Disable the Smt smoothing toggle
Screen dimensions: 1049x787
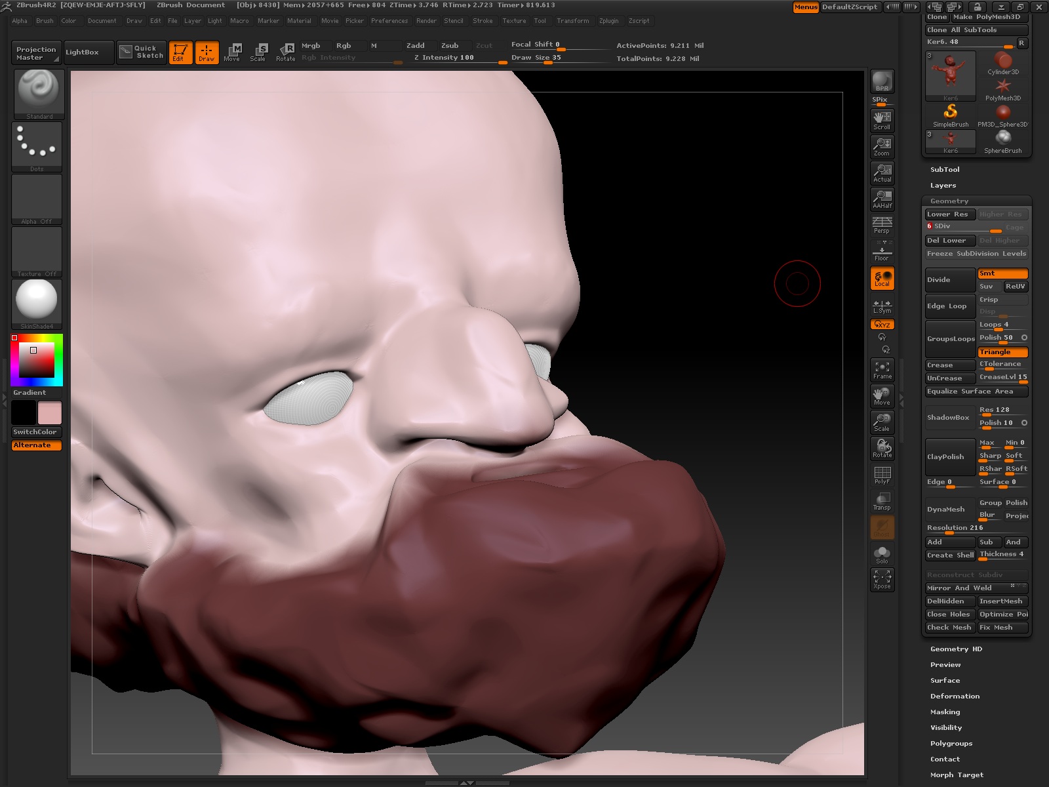point(1002,273)
